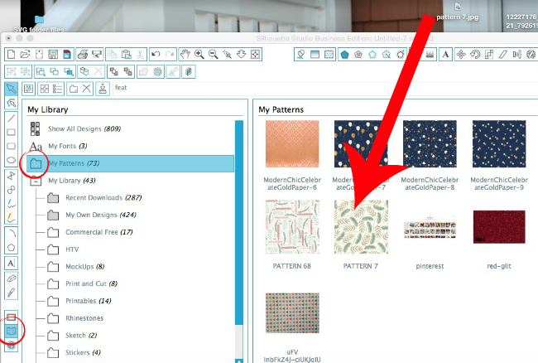Click the library tree vertical scrollbar

(239, 221)
